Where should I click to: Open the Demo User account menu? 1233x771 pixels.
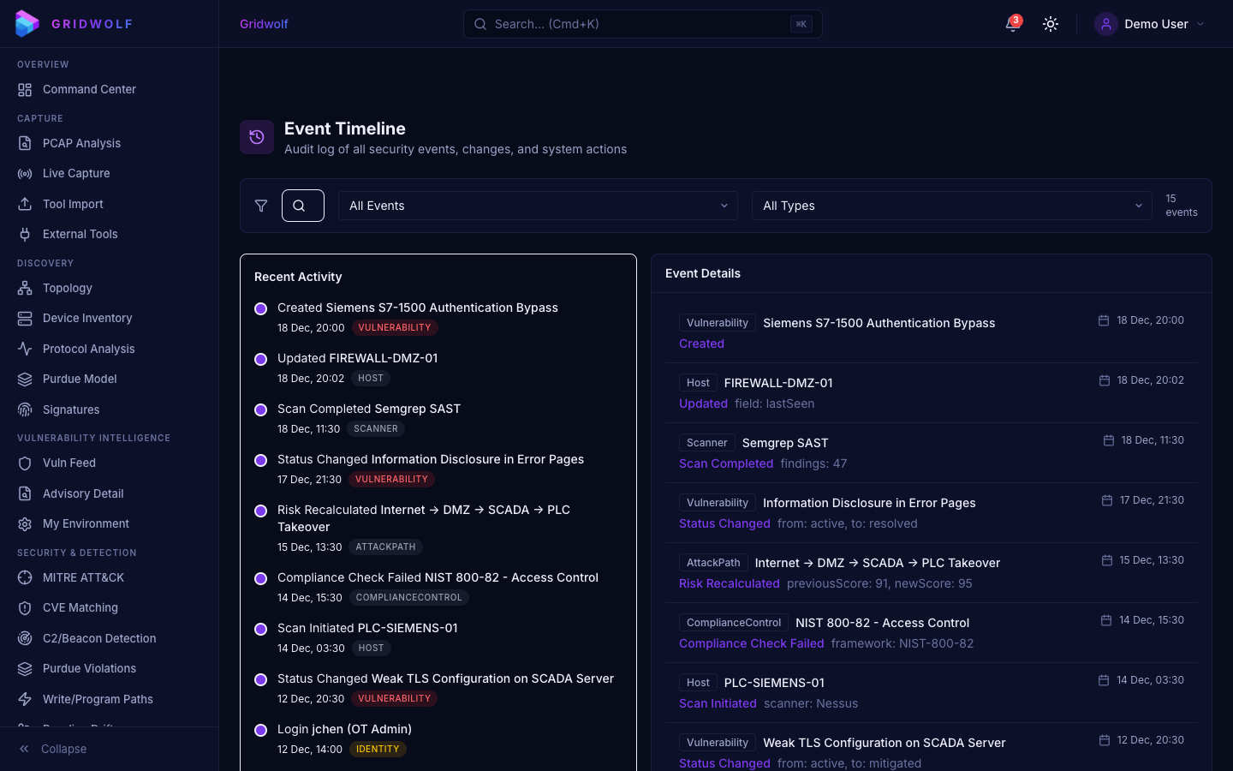pyautogui.click(x=1150, y=24)
